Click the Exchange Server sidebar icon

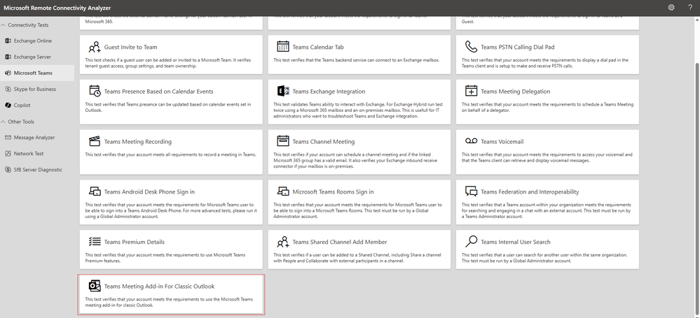[8, 57]
